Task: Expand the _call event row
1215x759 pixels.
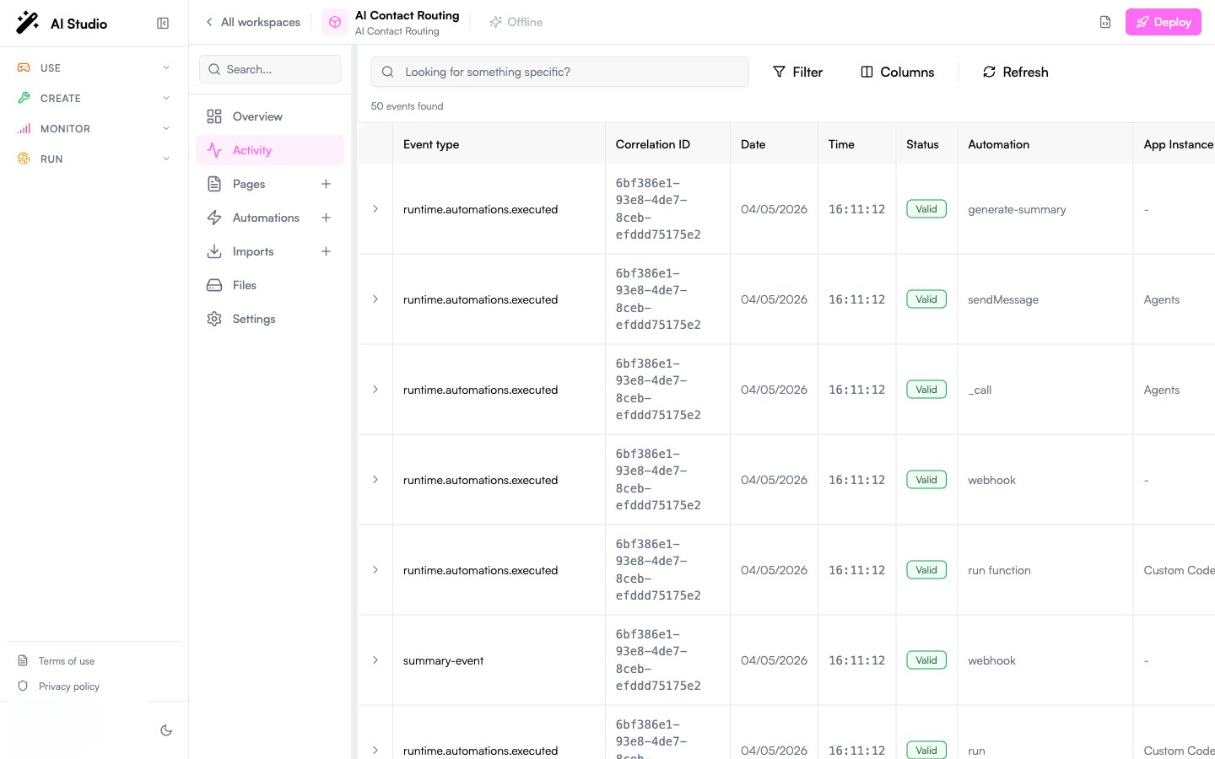Action: 375,389
